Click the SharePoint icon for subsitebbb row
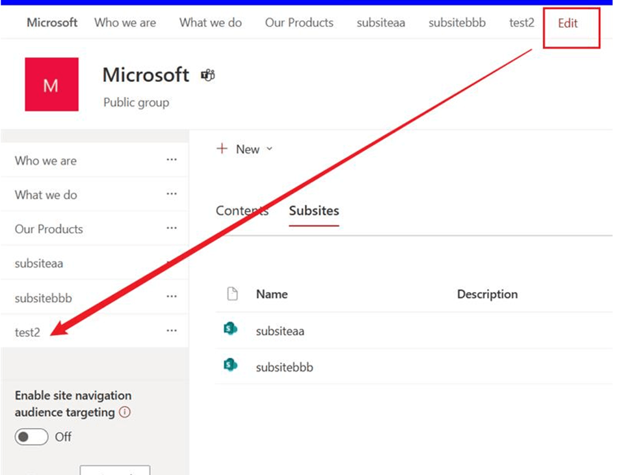 (x=230, y=365)
